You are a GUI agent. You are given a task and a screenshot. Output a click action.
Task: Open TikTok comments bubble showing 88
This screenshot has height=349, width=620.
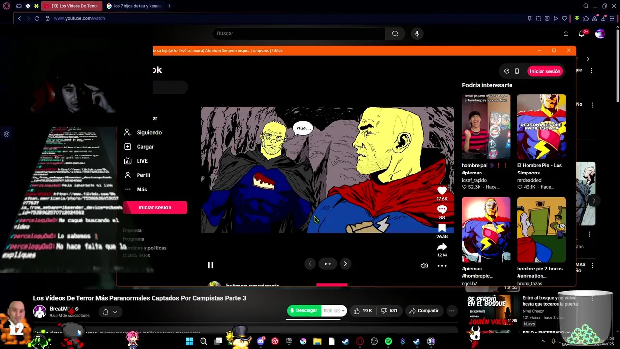[442, 209]
